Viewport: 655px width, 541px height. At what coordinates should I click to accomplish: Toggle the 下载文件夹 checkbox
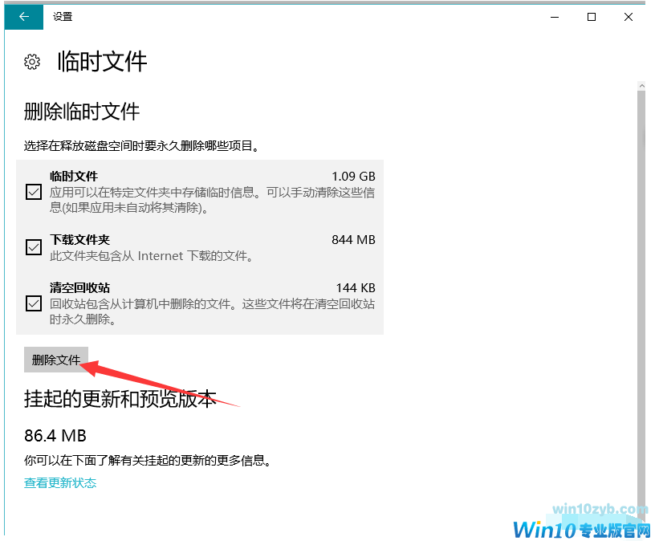tap(34, 247)
